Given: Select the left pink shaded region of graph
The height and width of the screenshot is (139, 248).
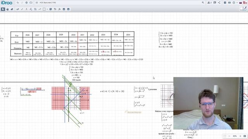Looking at the screenshot, I should pos(58,98).
